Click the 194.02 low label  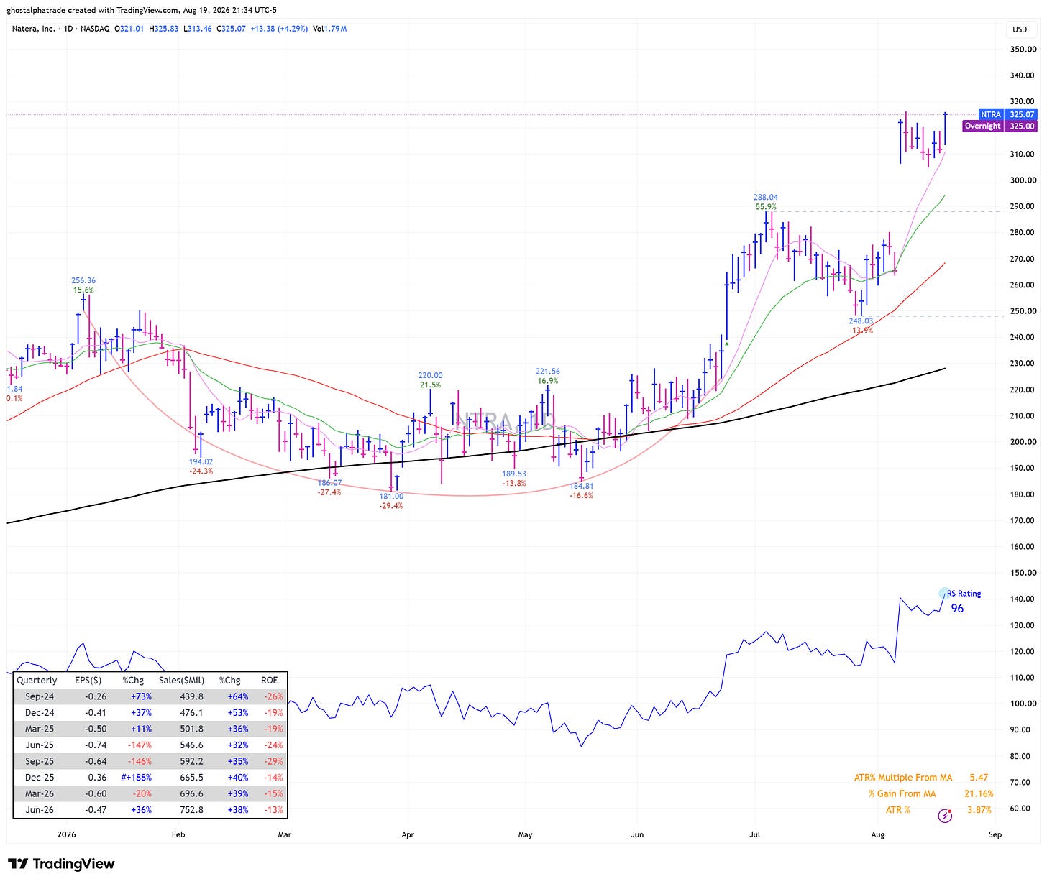pos(201,461)
